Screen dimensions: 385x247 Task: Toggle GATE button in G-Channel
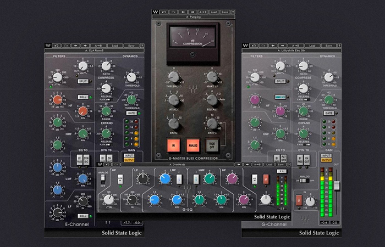point(328,113)
